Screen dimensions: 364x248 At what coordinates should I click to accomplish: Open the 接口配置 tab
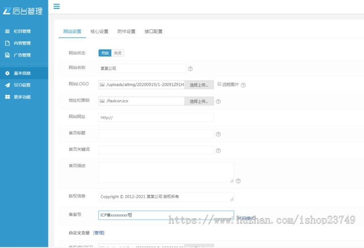(153, 32)
